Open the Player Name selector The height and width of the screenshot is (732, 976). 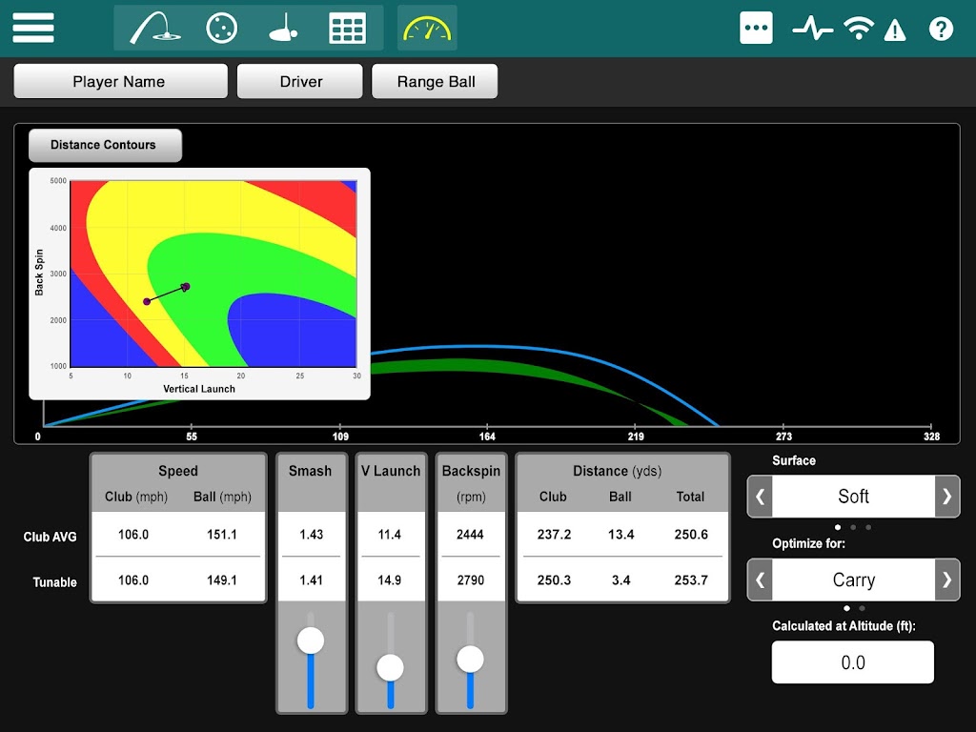[x=120, y=82]
